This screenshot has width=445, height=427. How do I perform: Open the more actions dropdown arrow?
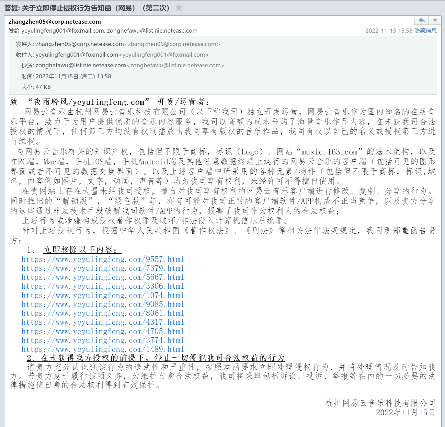click(435, 20)
